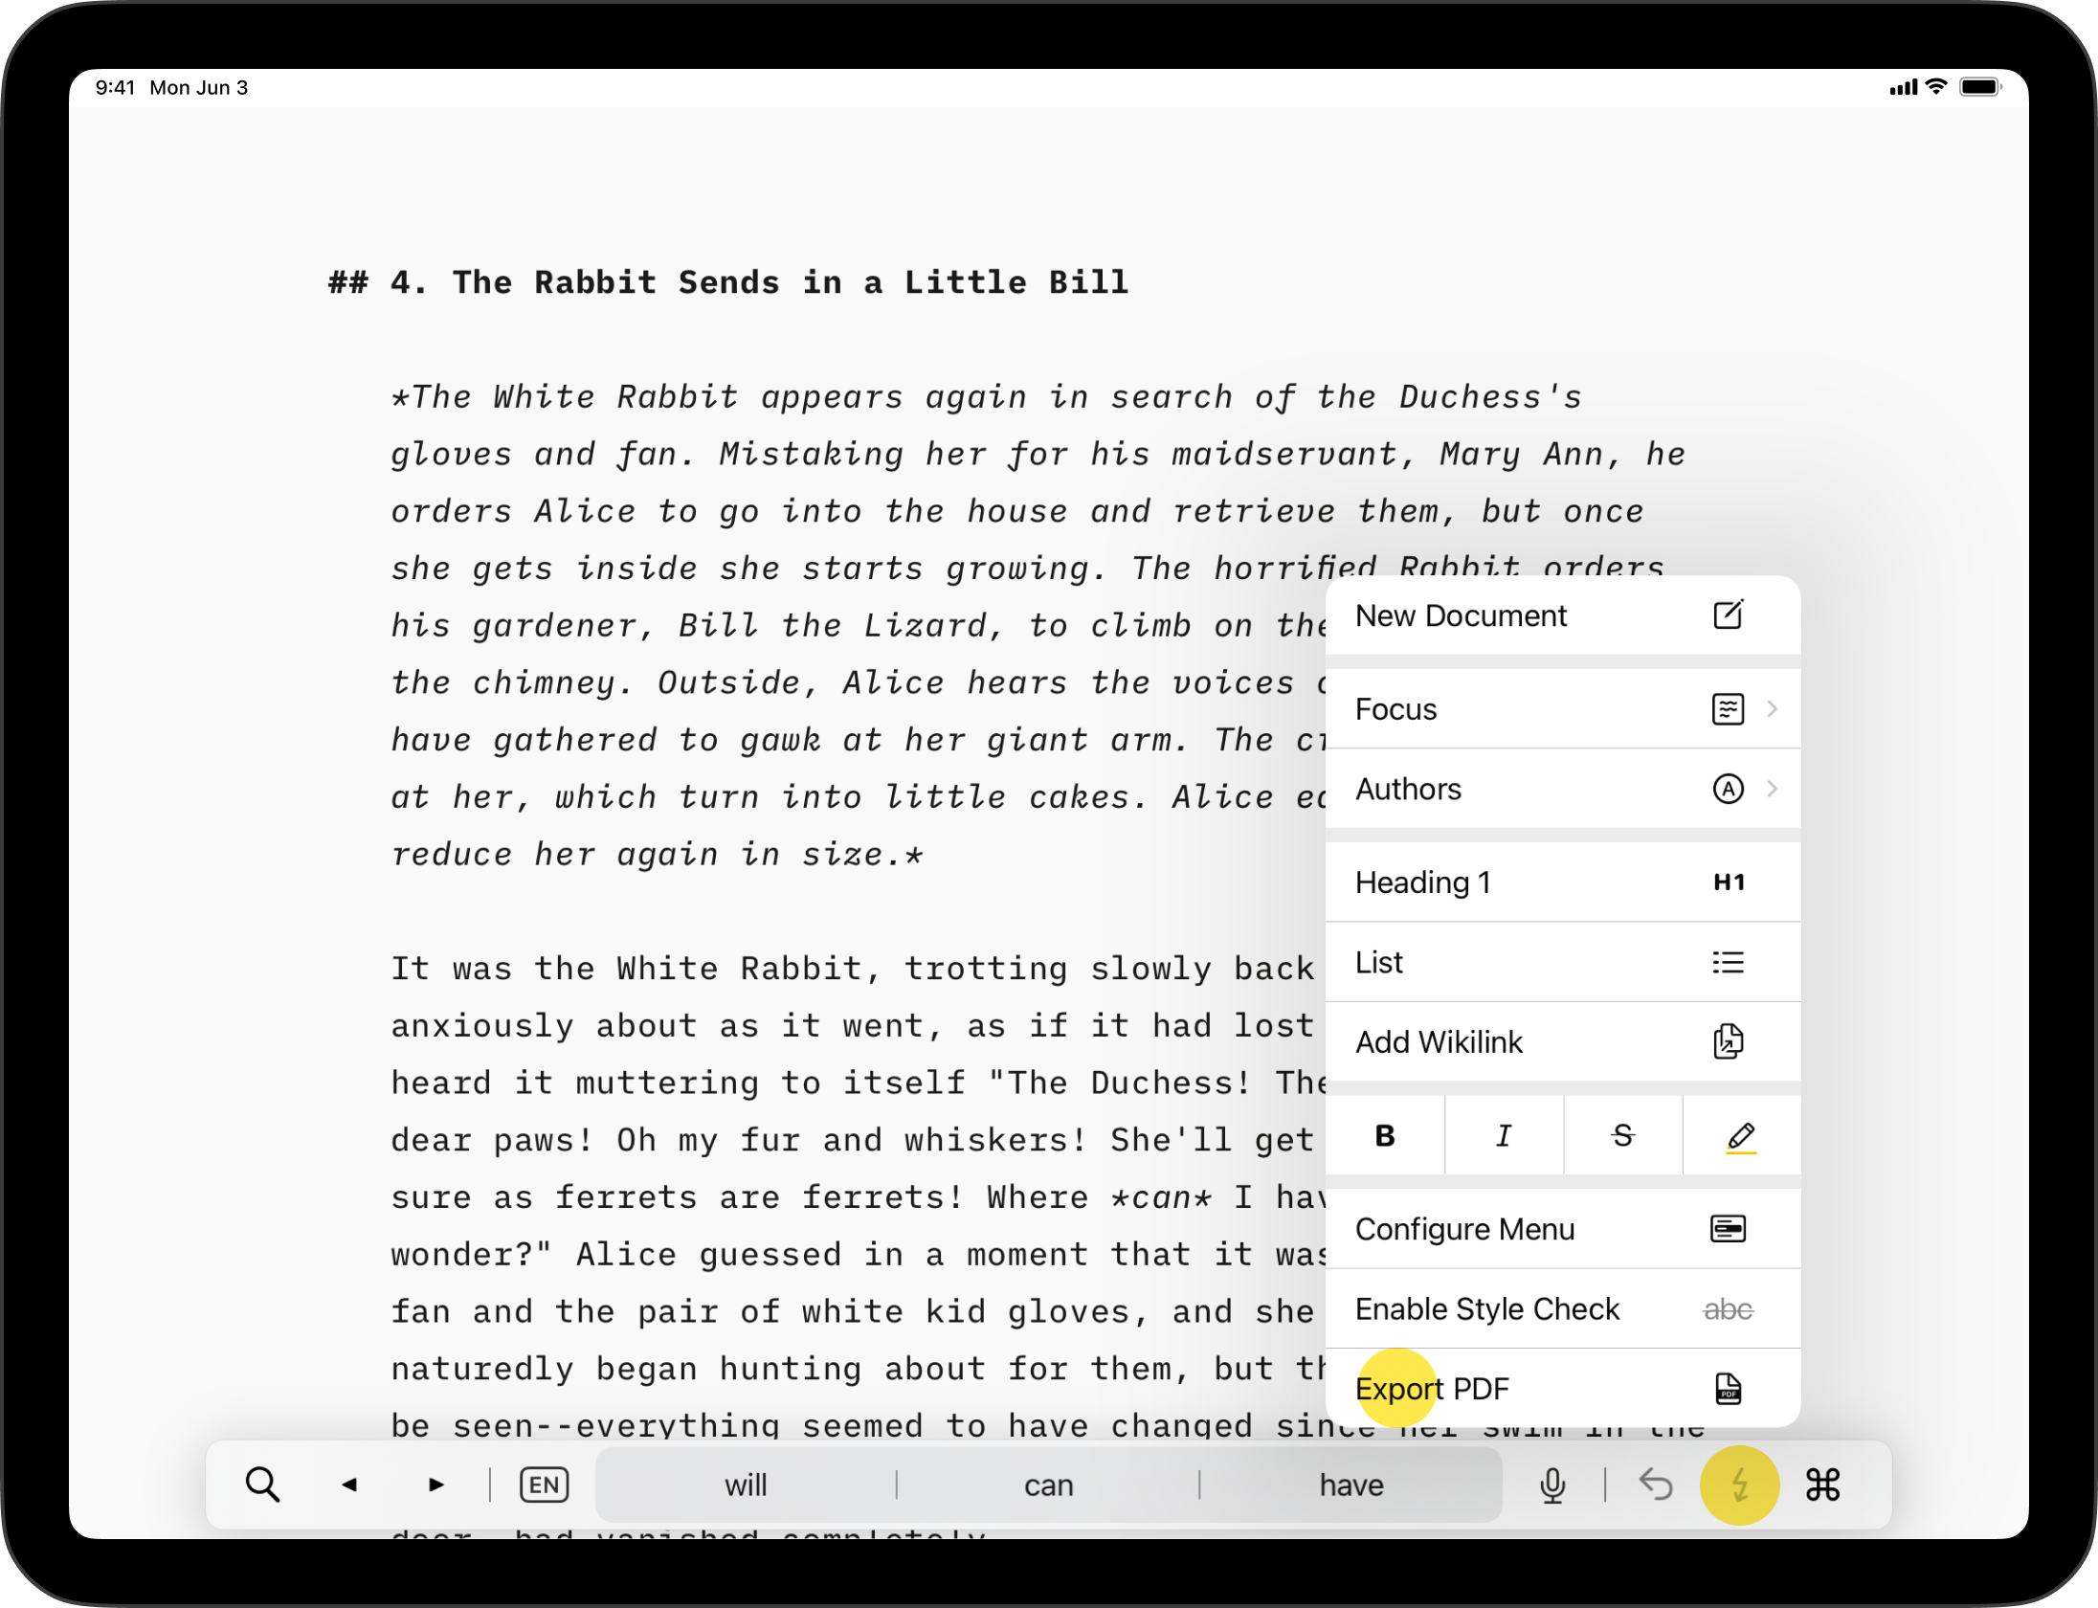Toggle bold formatting

1384,1135
